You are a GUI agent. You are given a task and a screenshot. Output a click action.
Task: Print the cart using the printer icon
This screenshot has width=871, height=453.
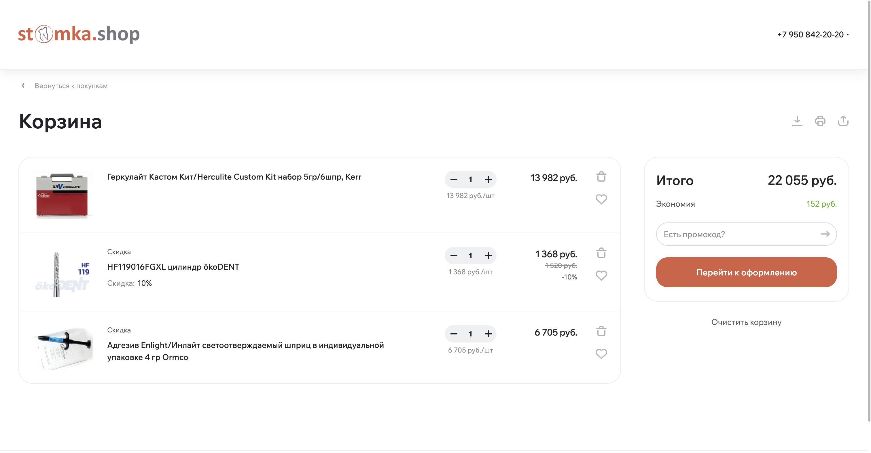(x=820, y=121)
